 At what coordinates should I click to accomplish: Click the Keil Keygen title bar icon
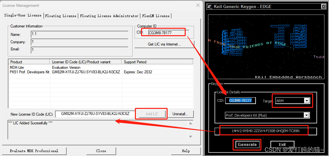pos(209,6)
